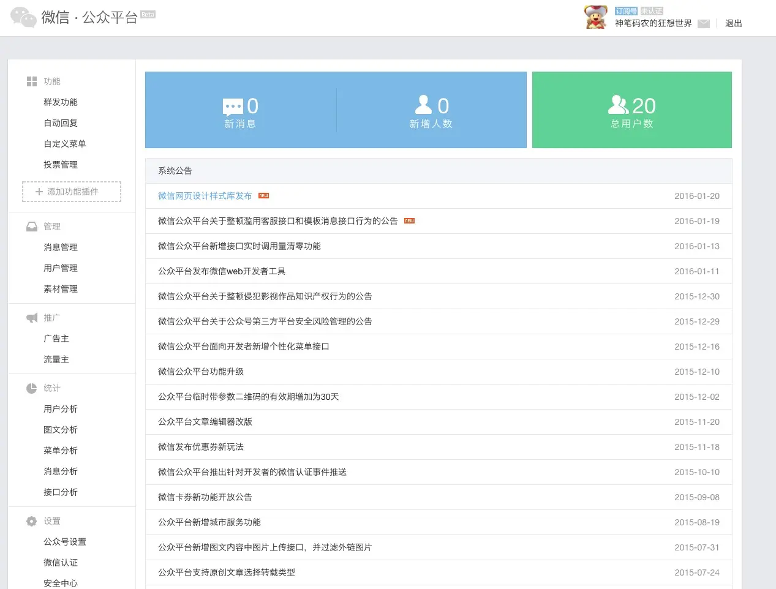Click the account name 神笔码农的狂想世界
This screenshot has height=589, width=776.
point(654,23)
